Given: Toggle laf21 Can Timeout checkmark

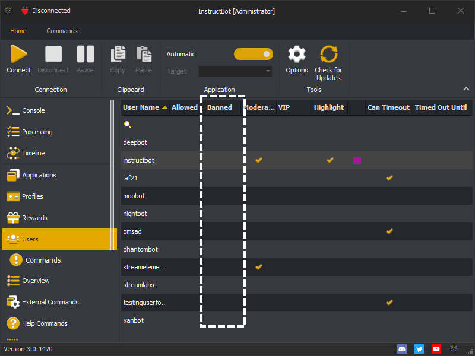Looking at the screenshot, I should 389,178.
